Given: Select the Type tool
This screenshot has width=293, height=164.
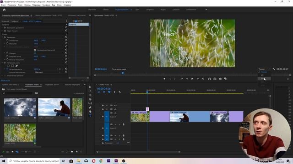Looking at the screenshot, I should pyautogui.click(x=90, y=116).
